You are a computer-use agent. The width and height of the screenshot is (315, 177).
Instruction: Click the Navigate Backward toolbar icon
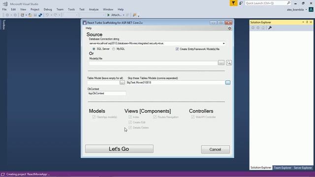coord(7,15)
